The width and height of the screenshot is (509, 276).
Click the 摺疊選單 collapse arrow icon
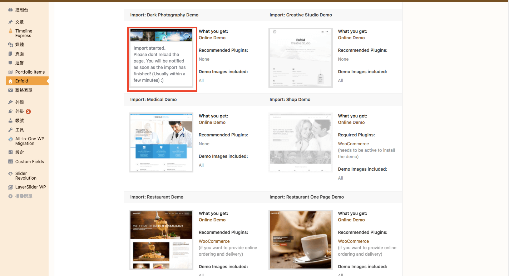point(10,196)
